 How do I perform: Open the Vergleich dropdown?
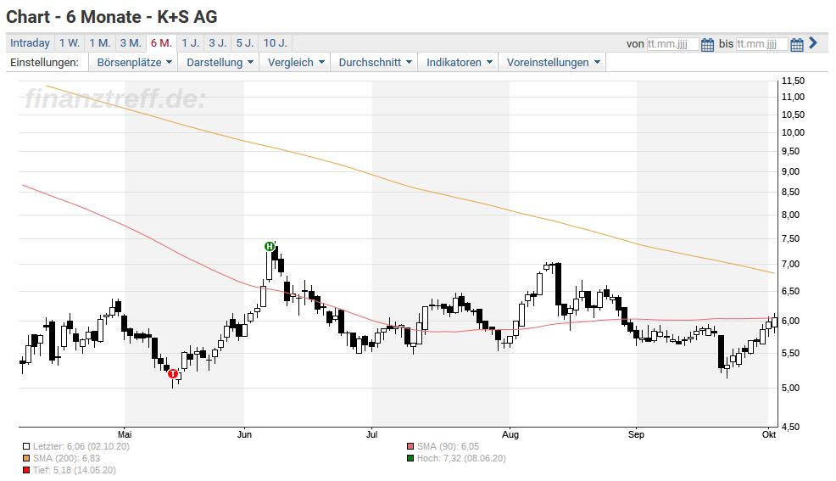pos(295,63)
